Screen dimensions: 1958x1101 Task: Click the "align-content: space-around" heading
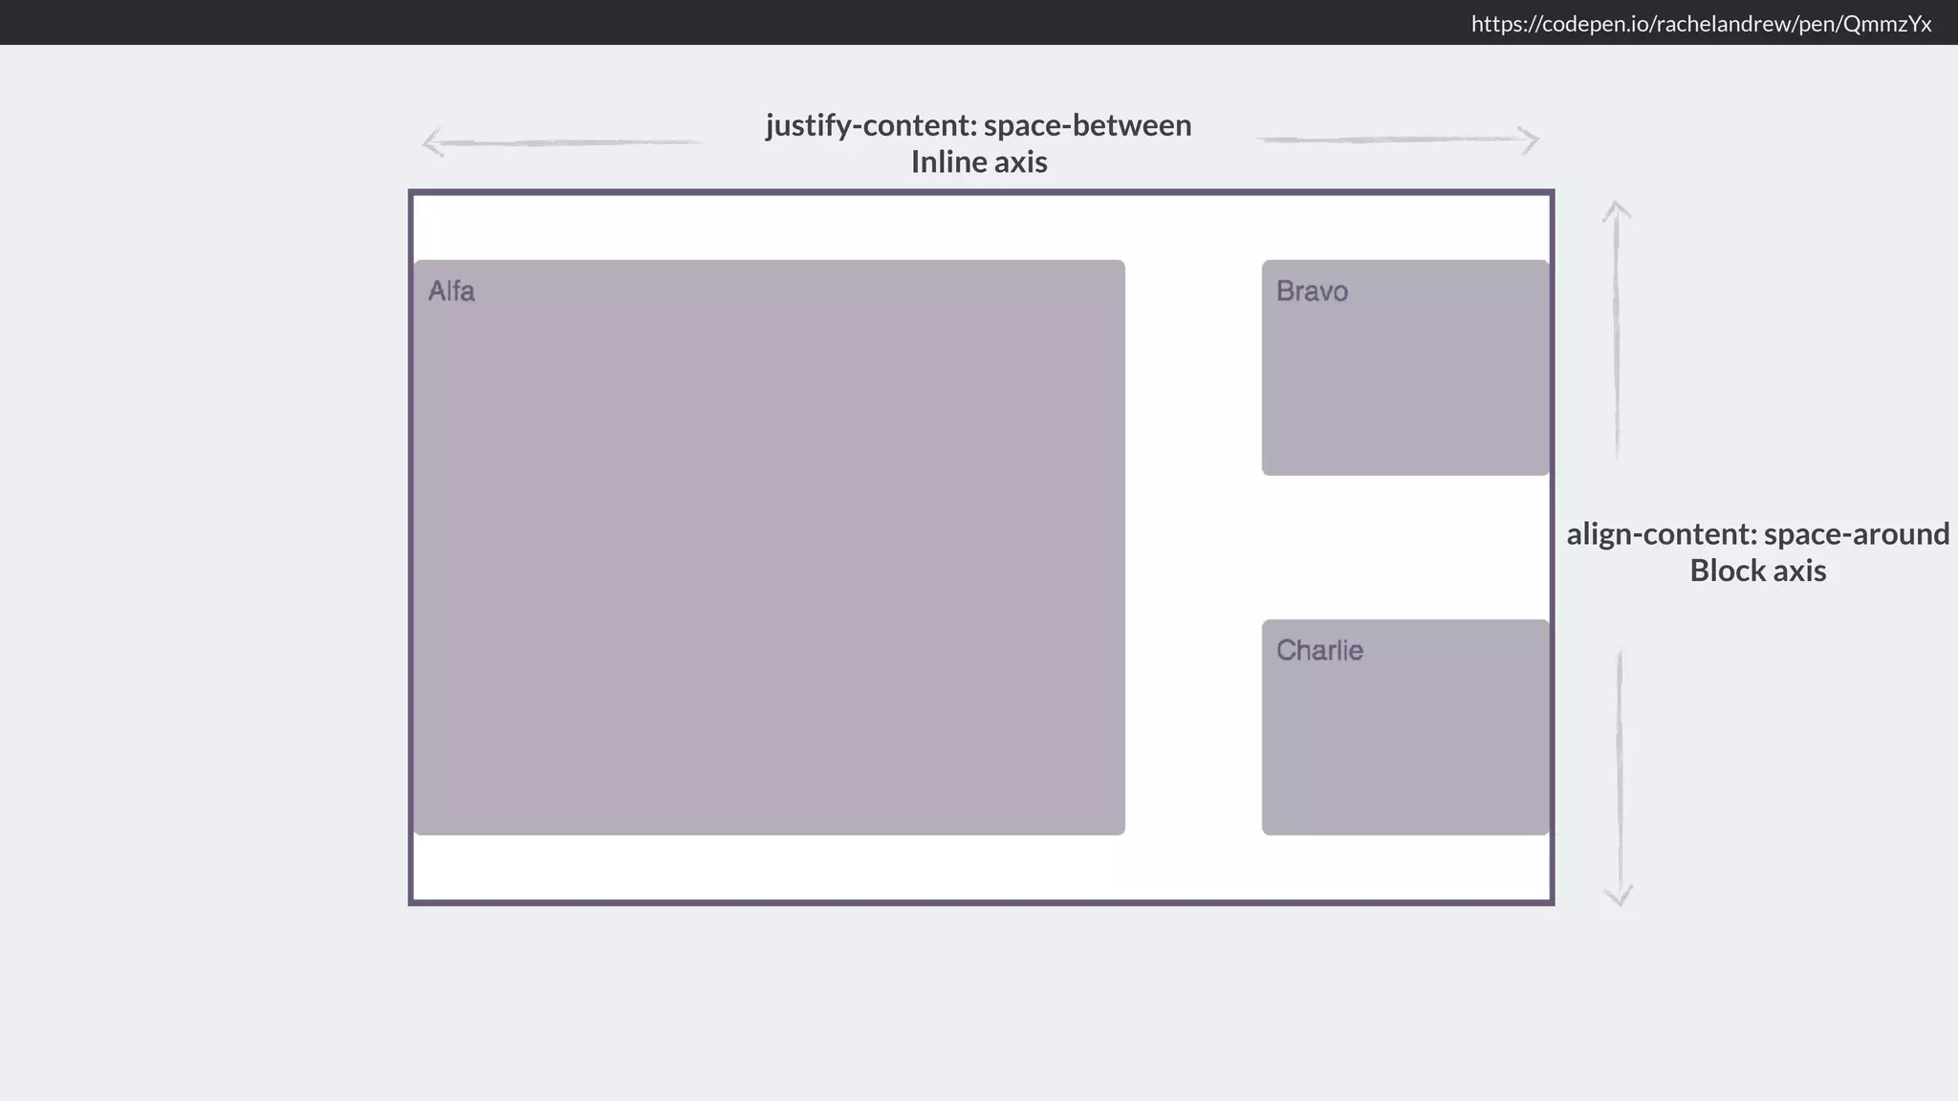pos(1757,533)
